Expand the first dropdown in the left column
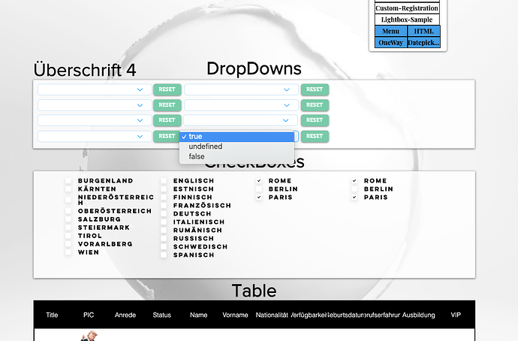The image size is (518, 341). pyautogui.click(x=95, y=89)
